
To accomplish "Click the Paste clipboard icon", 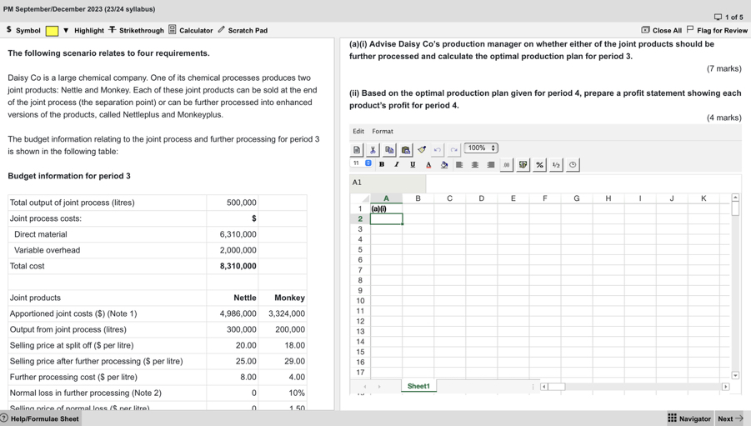I will pos(405,150).
